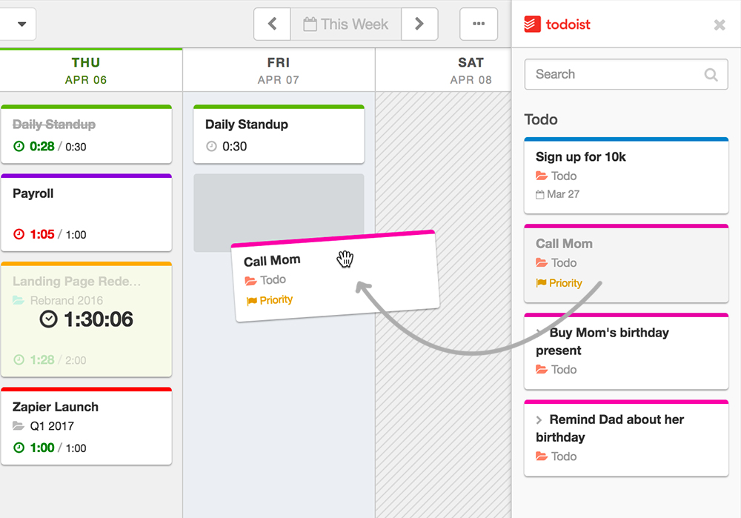Click the red clock icon on Payroll

tap(19, 234)
